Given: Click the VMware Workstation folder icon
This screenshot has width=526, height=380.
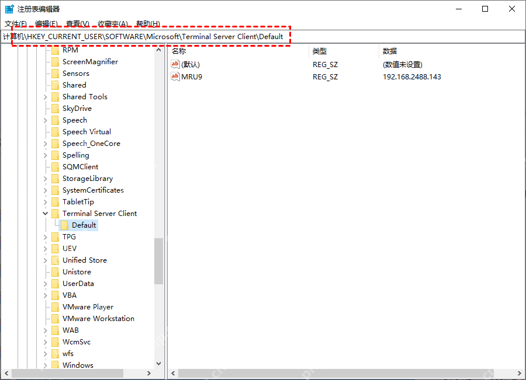Looking at the screenshot, I should pyautogui.click(x=56, y=319).
